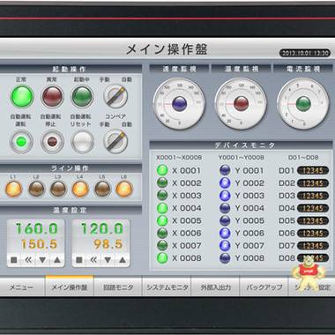Decrease 160.0 temperature with down arrow
Image resolution: width=335 pixels, height=335 pixels.
coord(42,260)
